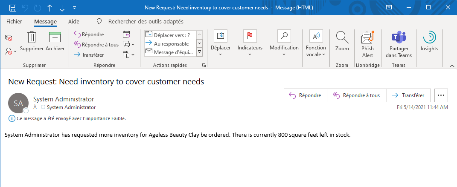457x187 pixels.
Task: Select Au responsable quick action
Action: 171,43
